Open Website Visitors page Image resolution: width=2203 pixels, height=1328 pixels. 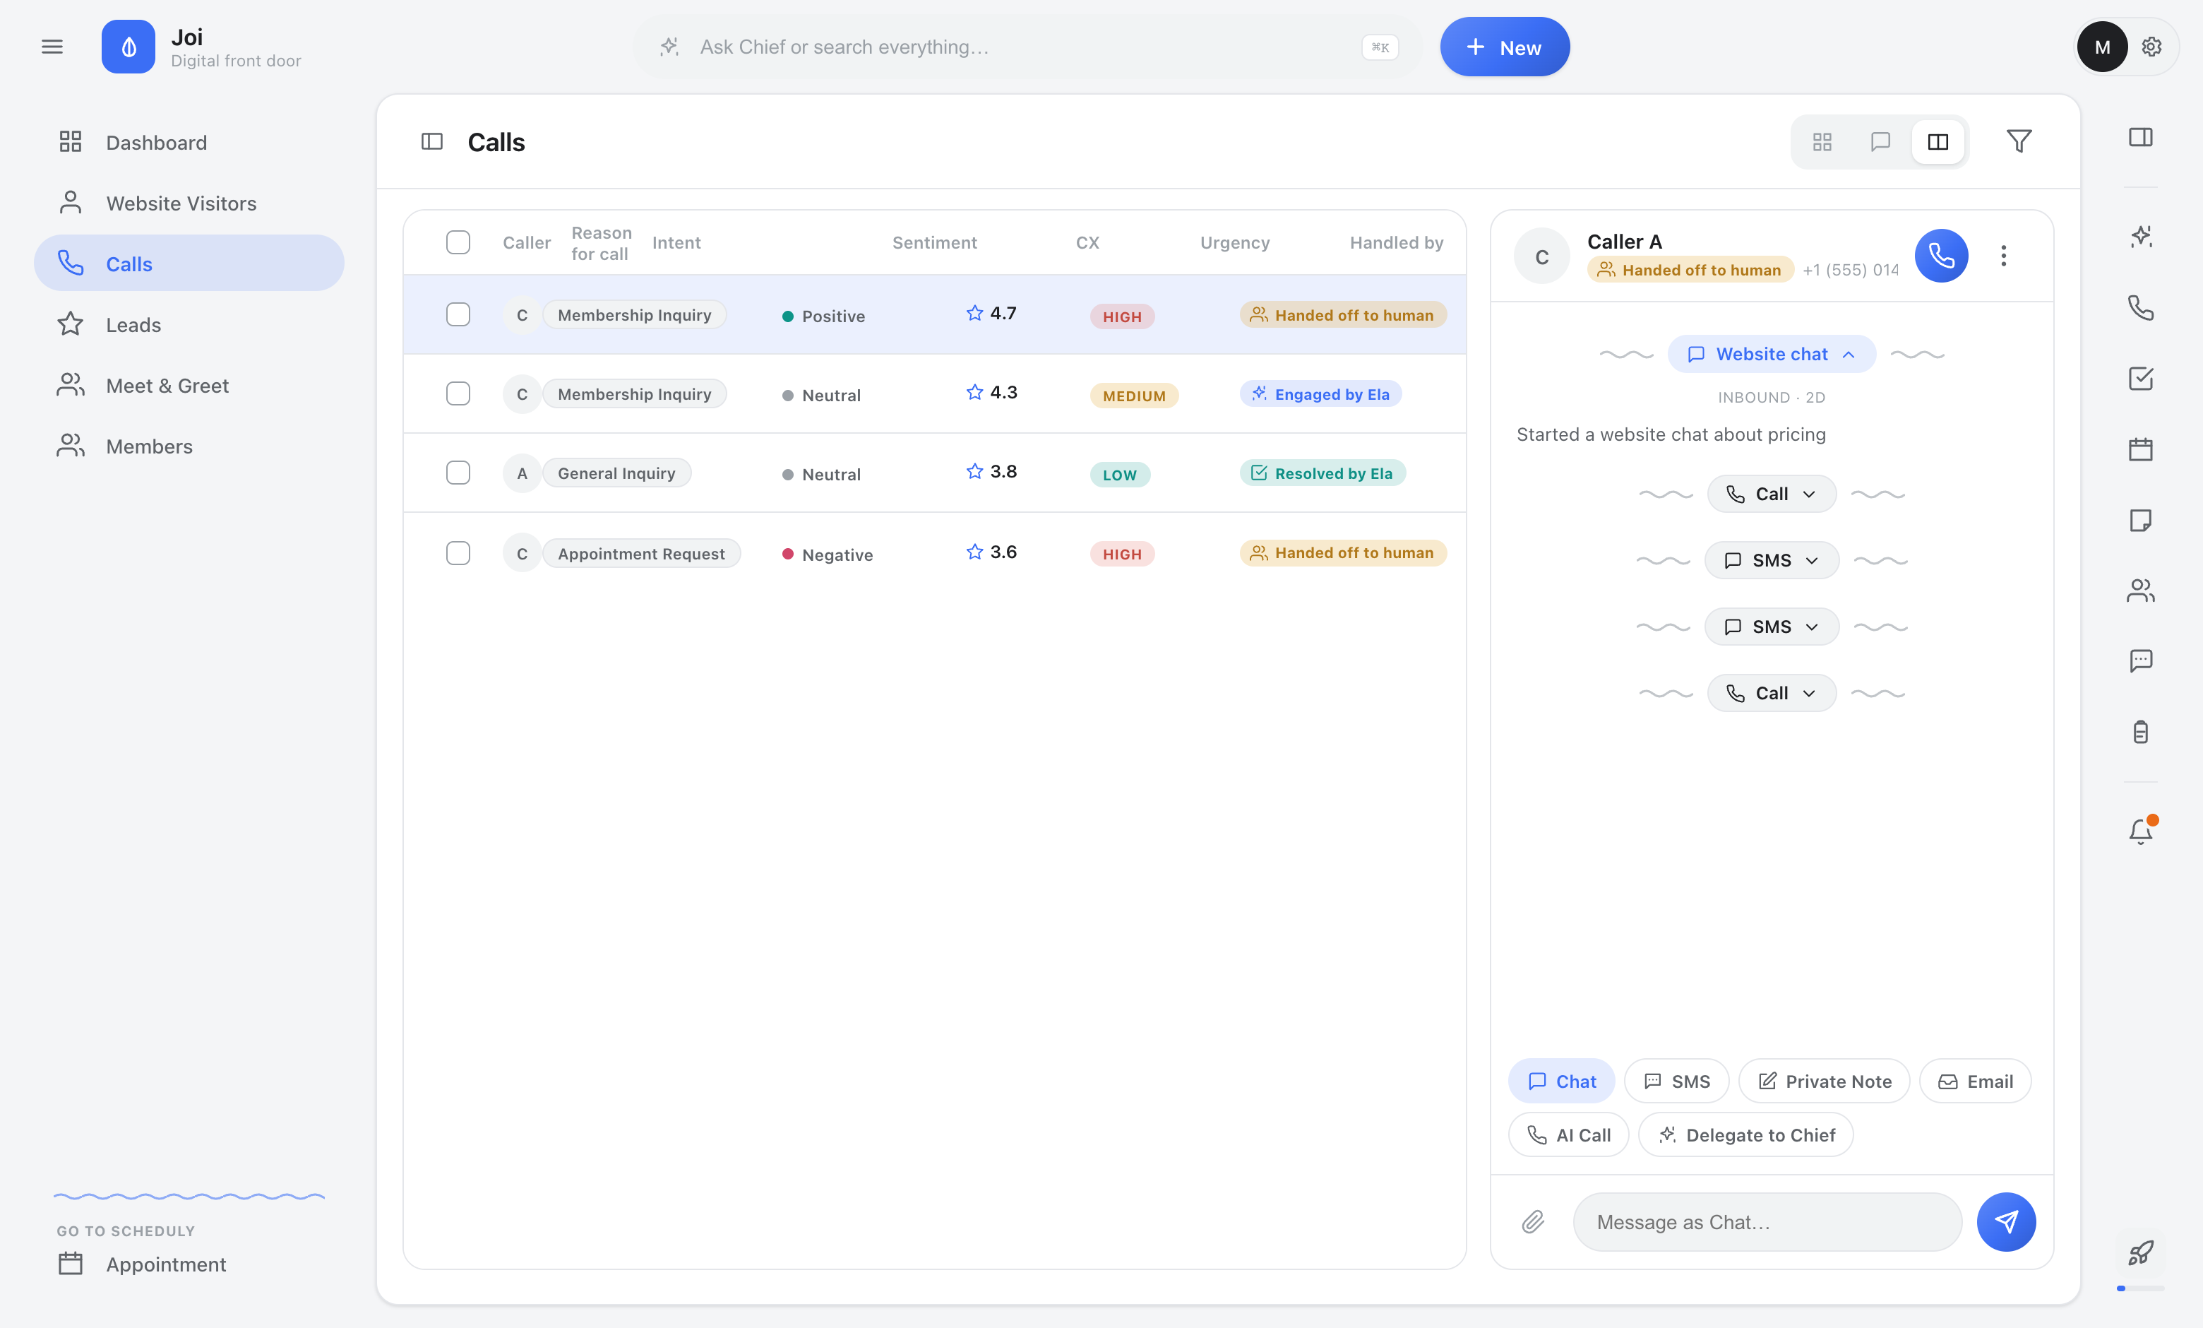(189, 203)
